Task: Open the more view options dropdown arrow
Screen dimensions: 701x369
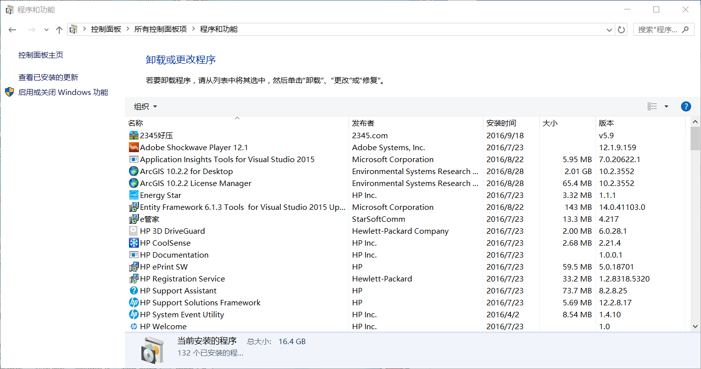Action: tap(666, 106)
